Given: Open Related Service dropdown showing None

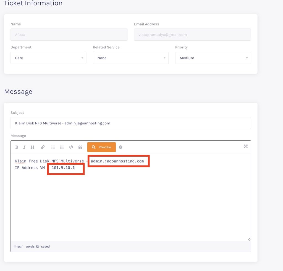Looking at the screenshot, I should tap(131, 58).
